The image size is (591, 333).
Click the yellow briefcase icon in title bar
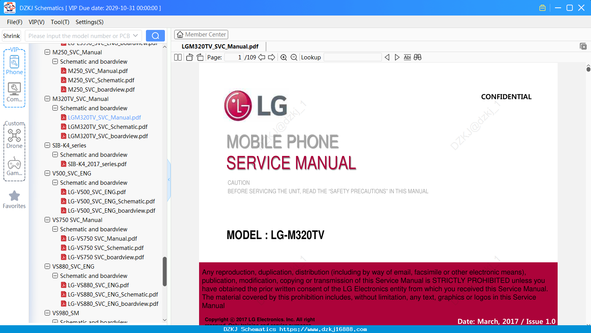[x=542, y=8]
